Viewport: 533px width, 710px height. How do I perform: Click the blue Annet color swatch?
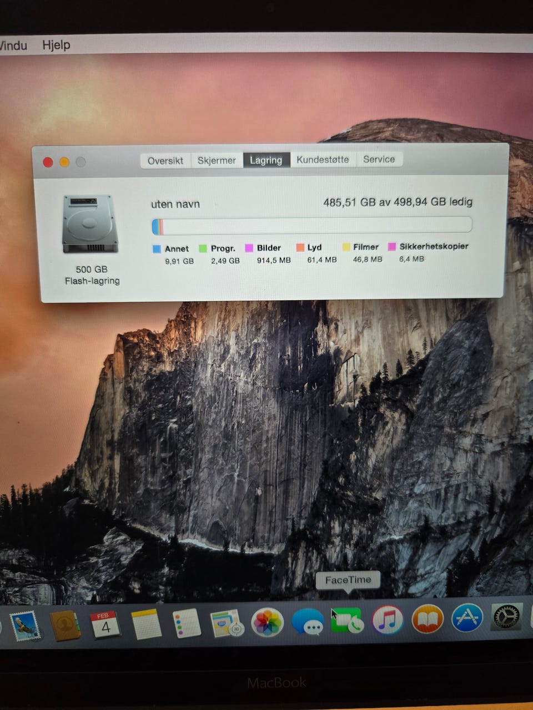pyautogui.click(x=157, y=249)
